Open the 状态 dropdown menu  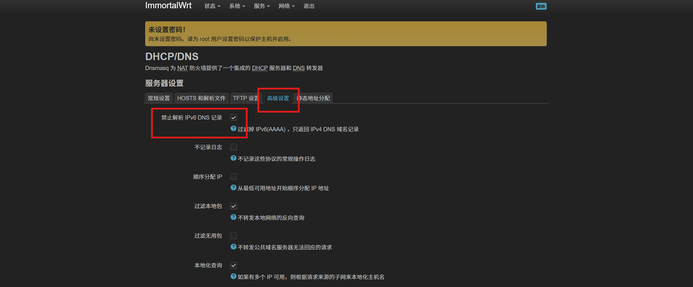tap(212, 6)
